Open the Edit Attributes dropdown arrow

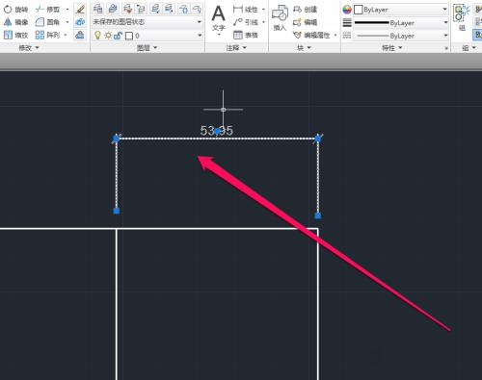335,35
